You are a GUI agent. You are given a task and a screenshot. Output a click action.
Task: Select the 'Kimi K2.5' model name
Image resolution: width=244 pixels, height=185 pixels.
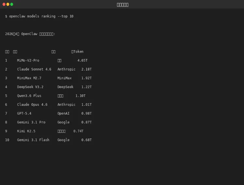[26, 131]
